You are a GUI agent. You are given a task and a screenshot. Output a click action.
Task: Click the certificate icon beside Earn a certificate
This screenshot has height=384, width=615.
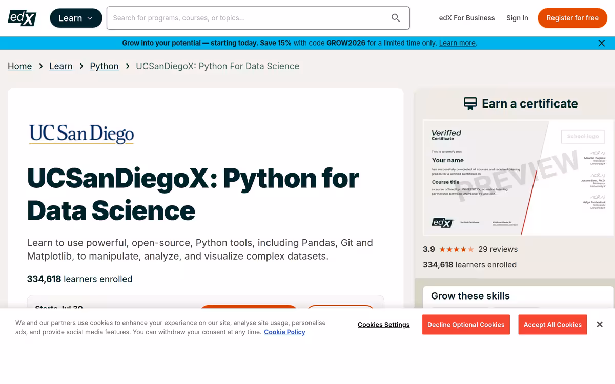(x=470, y=103)
